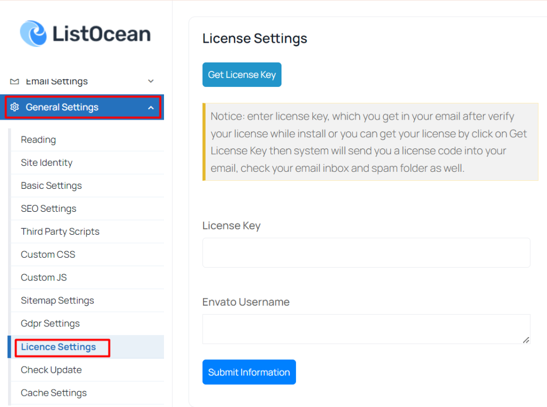The image size is (547, 407).
Task: Go to Cache Settings
Action: coord(87,393)
